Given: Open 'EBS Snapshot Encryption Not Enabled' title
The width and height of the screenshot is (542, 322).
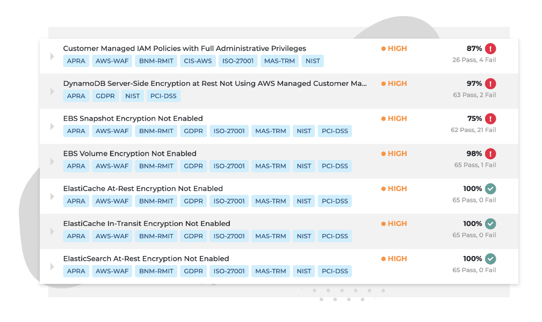Looking at the screenshot, I should click(x=133, y=119).
